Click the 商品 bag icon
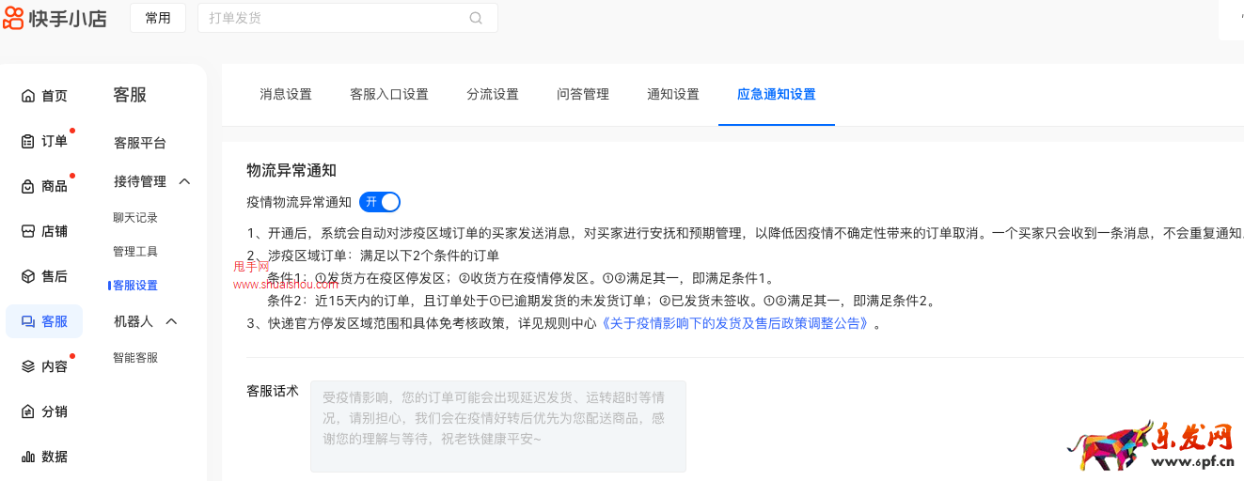The height and width of the screenshot is (481, 1244). pyautogui.click(x=28, y=186)
